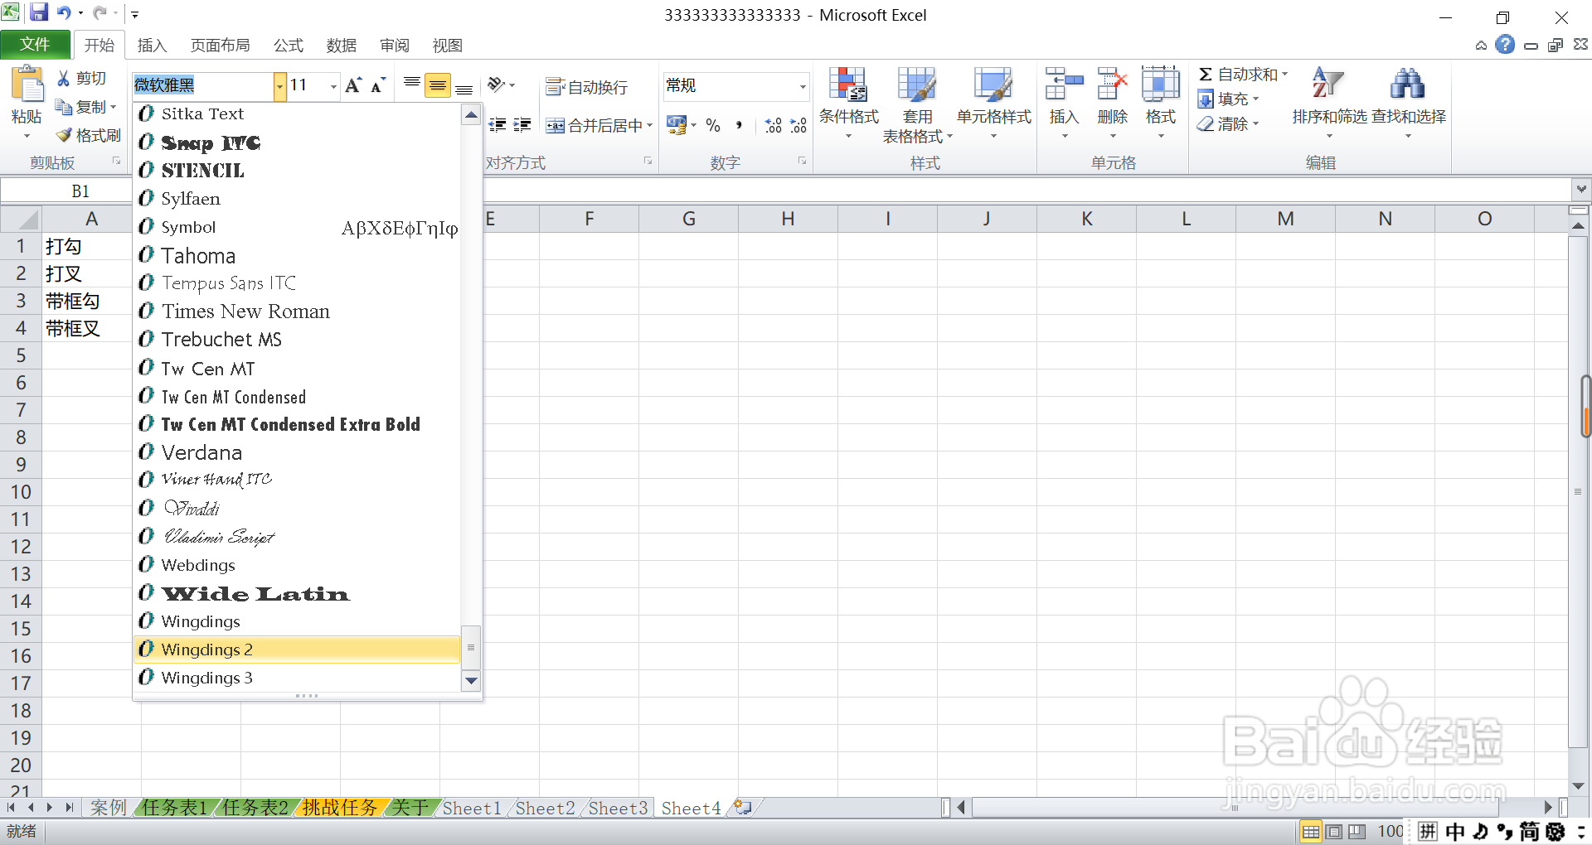
Task: Toggle Wrap Text (自动换行)
Action: (x=586, y=86)
